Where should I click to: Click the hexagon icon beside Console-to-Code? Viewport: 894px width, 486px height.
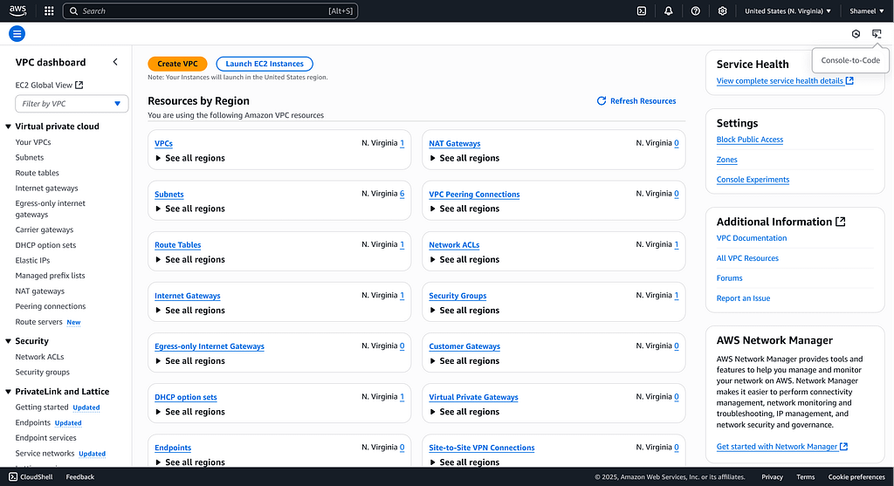856,34
